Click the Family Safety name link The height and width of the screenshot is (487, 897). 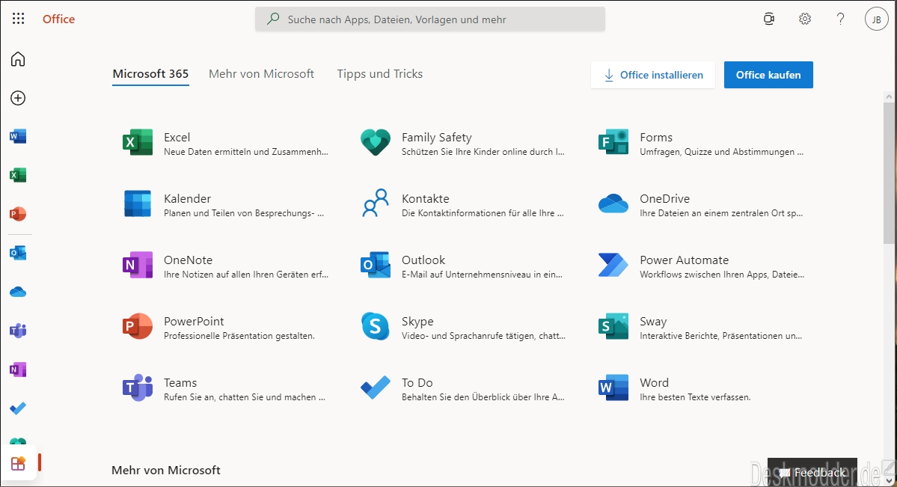(436, 138)
